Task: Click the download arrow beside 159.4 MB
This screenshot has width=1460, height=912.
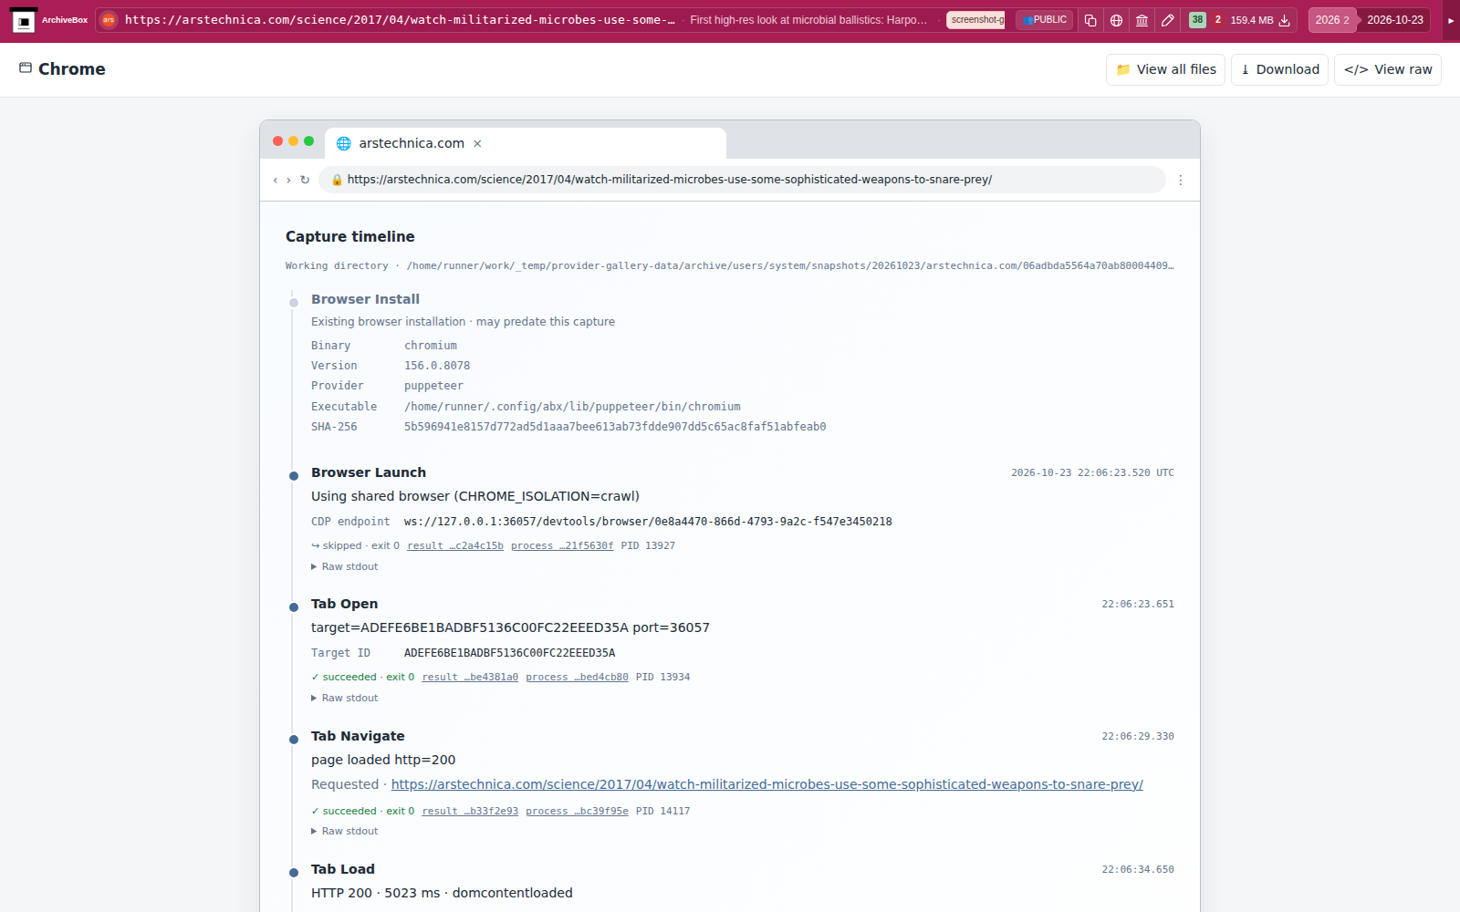Action: [1284, 20]
